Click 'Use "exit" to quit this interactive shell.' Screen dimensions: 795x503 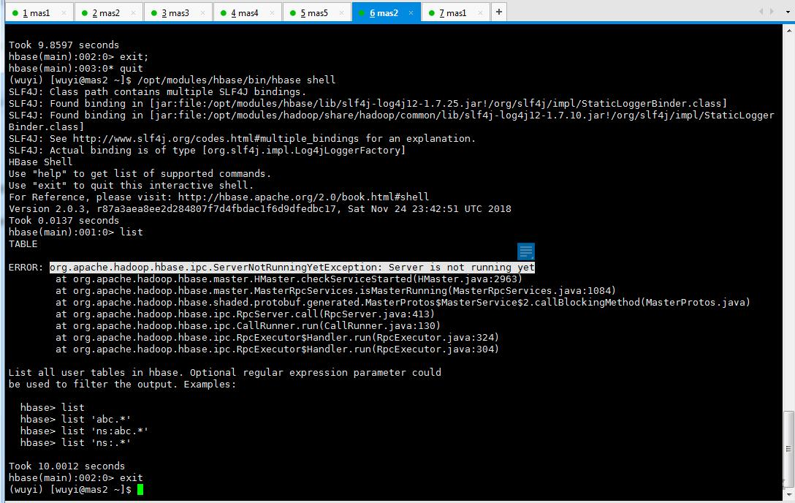point(131,185)
